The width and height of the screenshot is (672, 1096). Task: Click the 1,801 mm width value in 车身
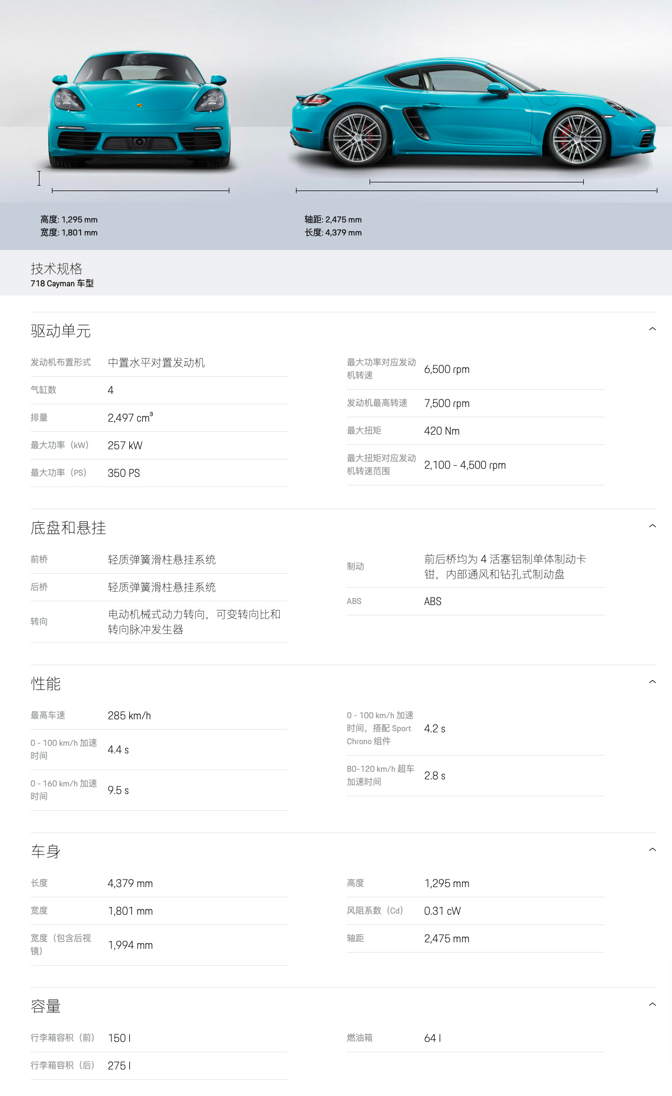tap(130, 911)
